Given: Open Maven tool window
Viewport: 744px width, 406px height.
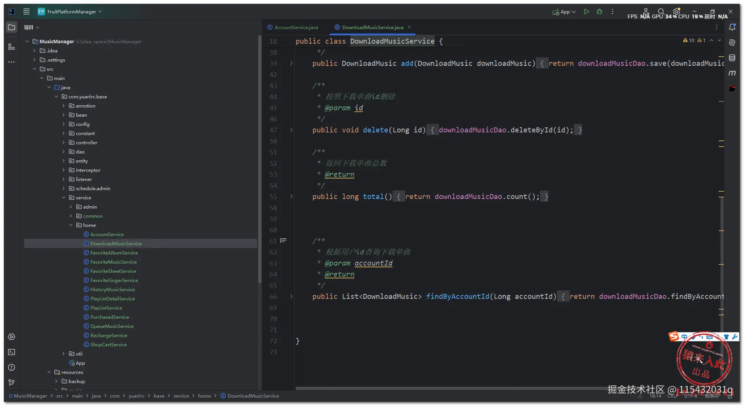Looking at the screenshot, I should (x=732, y=73).
